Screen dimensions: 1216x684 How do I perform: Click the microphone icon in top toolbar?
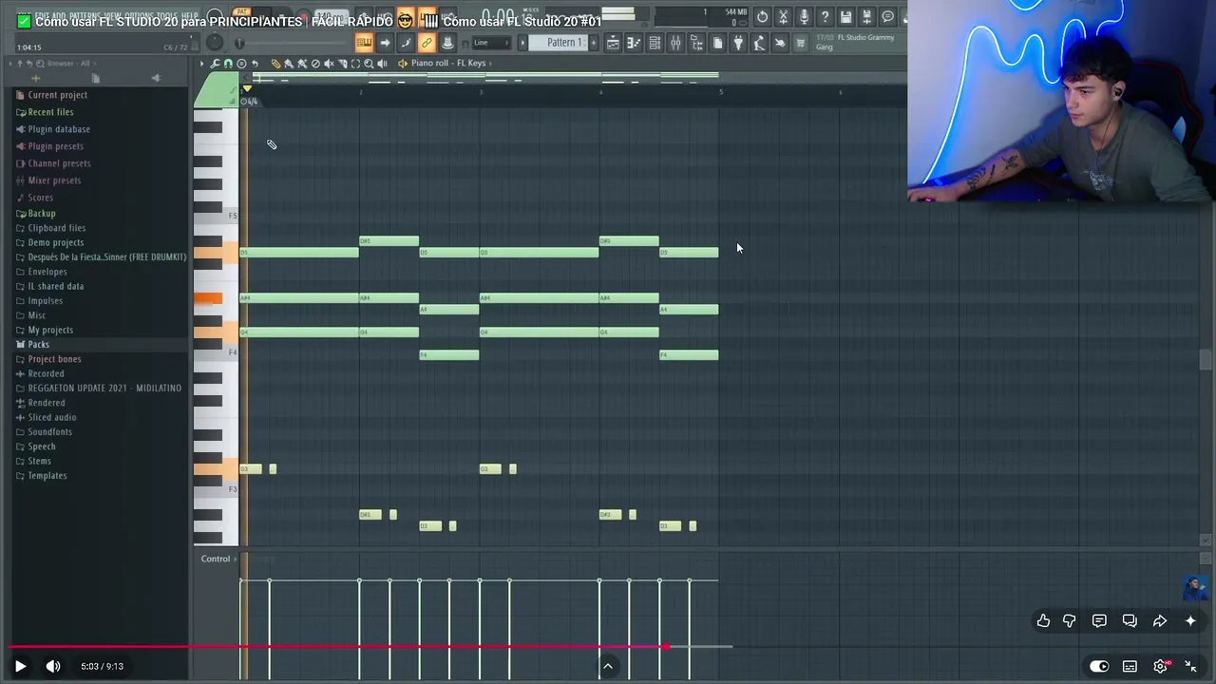(x=804, y=16)
